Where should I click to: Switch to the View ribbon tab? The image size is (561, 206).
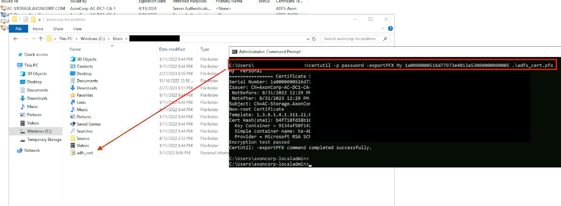pyautogui.click(x=77, y=28)
